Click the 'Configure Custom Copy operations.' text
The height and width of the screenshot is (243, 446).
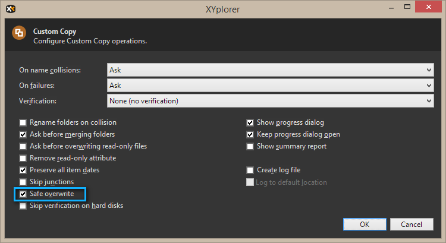click(x=90, y=41)
